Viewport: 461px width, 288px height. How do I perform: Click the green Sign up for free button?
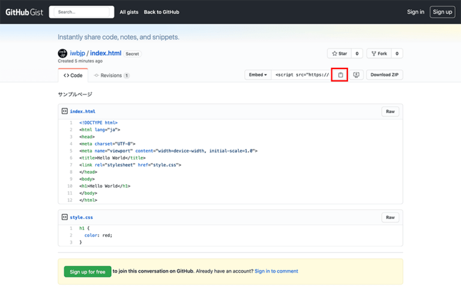coord(88,272)
